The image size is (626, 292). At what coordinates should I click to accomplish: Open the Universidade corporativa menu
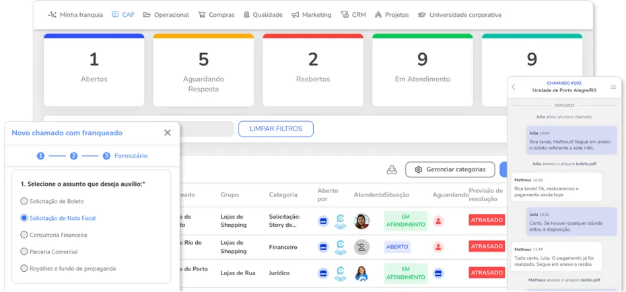[x=460, y=15]
